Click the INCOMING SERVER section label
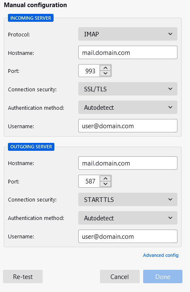This screenshot has height=292, width=190. [x=31, y=18]
